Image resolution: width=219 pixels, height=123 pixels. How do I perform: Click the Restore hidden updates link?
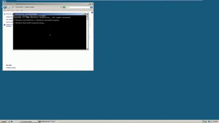pyautogui.click(x=9, y=22)
